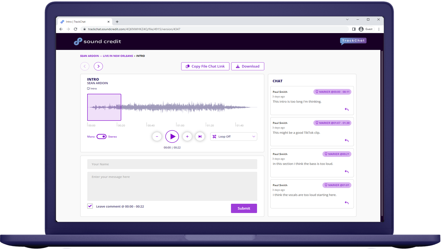Open the Loop Off dropdown

pyautogui.click(x=233, y=136)
